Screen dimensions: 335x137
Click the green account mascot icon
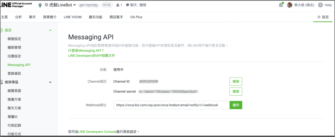tap(40, 5)
